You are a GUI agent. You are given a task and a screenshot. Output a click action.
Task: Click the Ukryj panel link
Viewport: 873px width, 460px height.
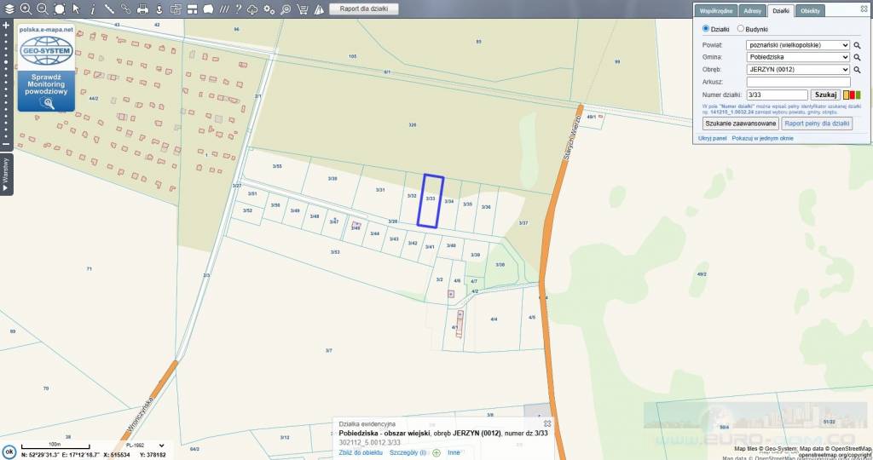[x=712, y=139]
